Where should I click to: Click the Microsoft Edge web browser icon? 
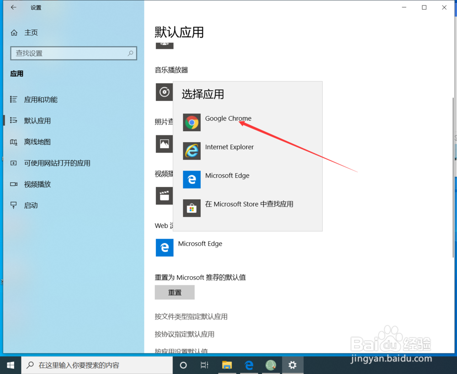click(x=165, y=248)
